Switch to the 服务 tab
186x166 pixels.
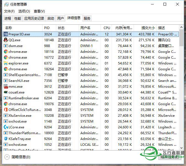[x=87, y=18]
